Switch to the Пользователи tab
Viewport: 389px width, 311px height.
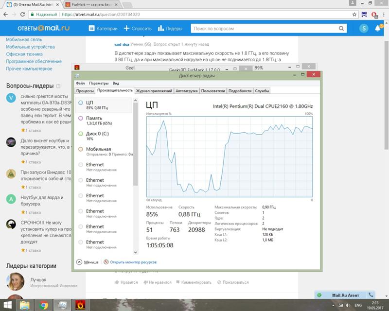click(x=213, y=91)
